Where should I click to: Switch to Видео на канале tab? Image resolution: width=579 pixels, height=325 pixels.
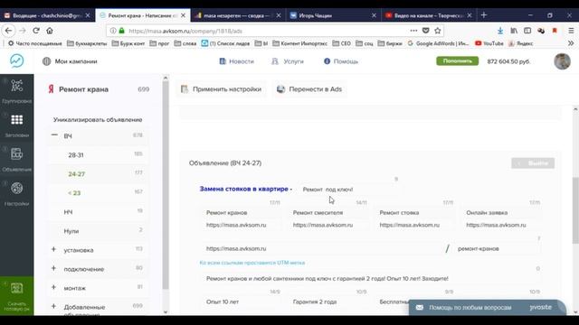pyautogui.click(x=428, y=15)
